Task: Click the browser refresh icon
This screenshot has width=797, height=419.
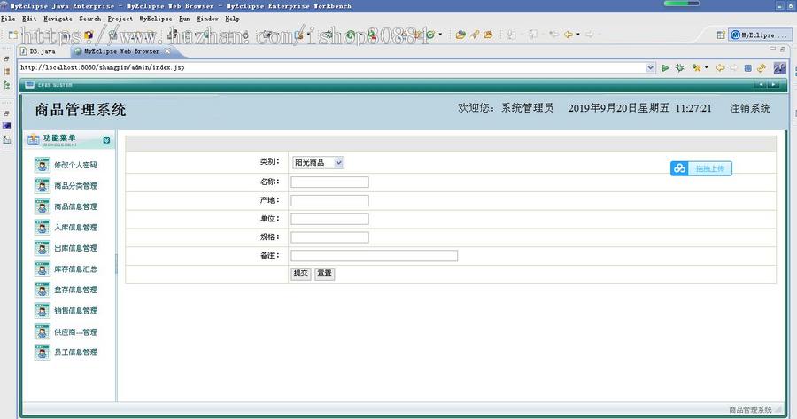Action: coord(762,67)
